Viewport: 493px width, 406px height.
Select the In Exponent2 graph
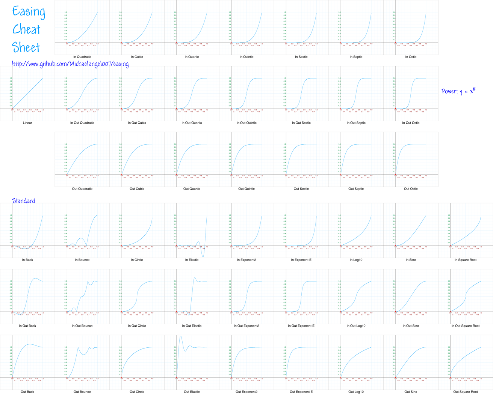click(x=246, y=230)
